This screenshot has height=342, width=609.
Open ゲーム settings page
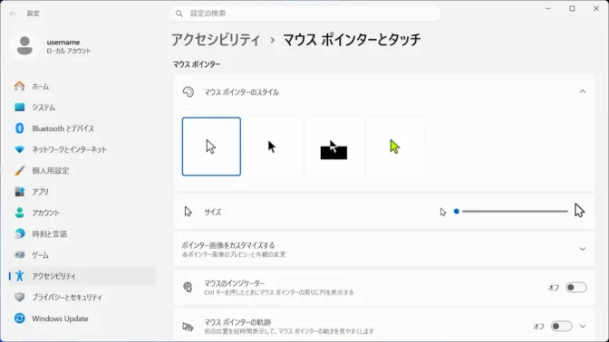(x=82, y=255)
